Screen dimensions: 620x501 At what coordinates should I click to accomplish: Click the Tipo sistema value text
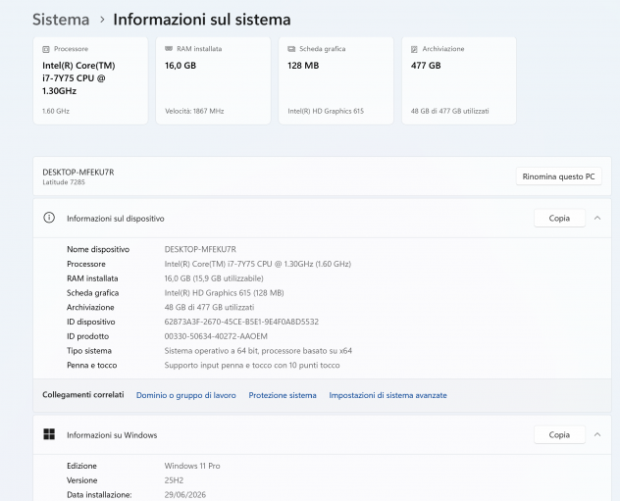click(x=258, y=351)
